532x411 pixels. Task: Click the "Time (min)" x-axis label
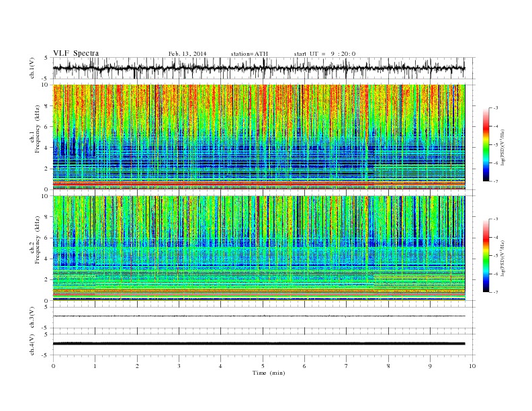269,373
